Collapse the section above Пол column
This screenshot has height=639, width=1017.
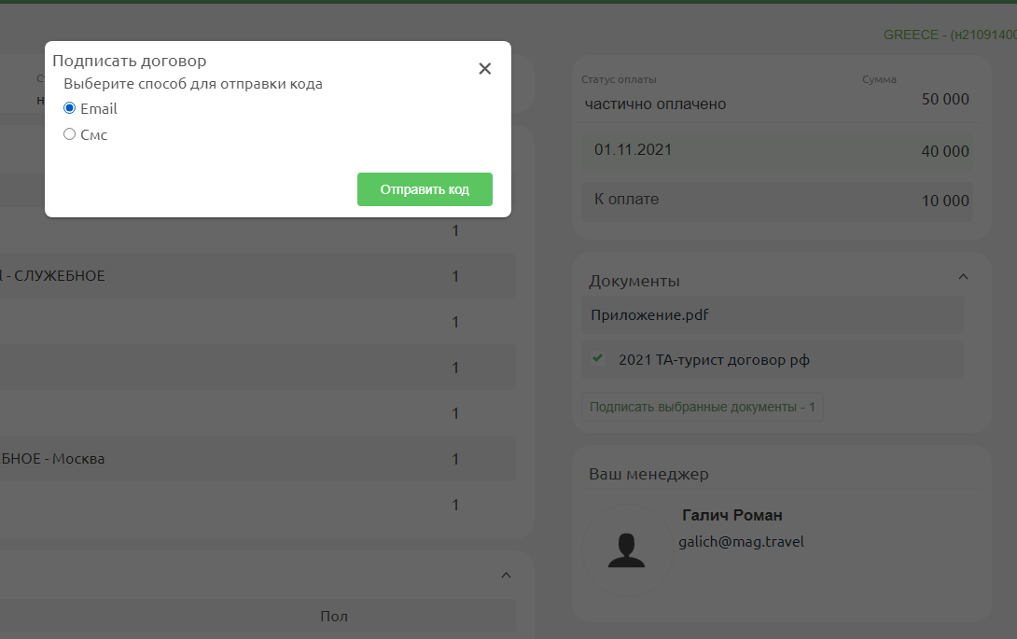pyautogui.click(x=506, y=576)
